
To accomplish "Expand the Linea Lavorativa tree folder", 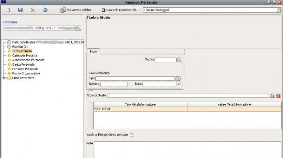I will point(4,78).
